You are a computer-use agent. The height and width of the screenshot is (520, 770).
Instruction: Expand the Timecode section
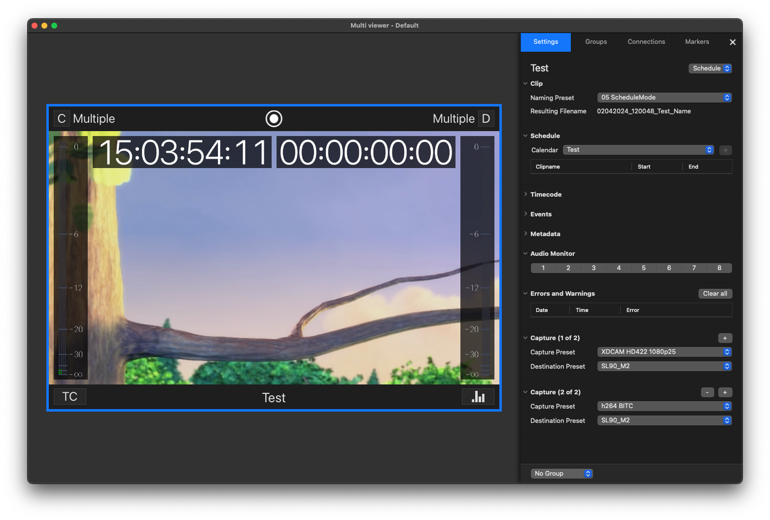525,194
